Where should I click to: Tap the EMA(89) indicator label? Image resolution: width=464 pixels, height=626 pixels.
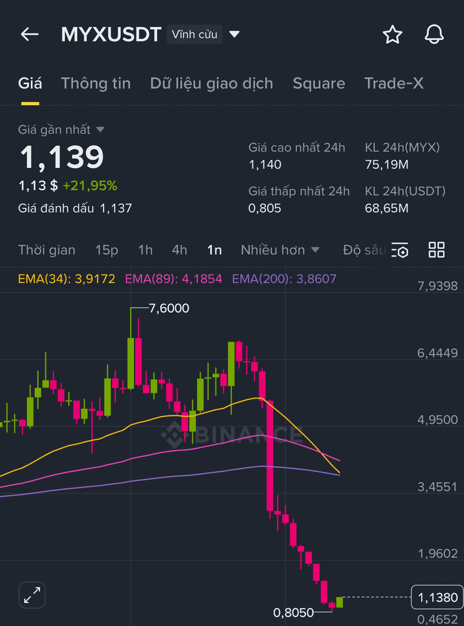[x=174, y=279]
